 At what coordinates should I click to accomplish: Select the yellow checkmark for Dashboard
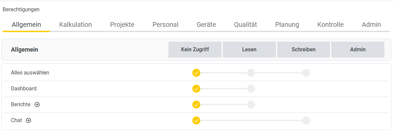click(x=196, y=89)
